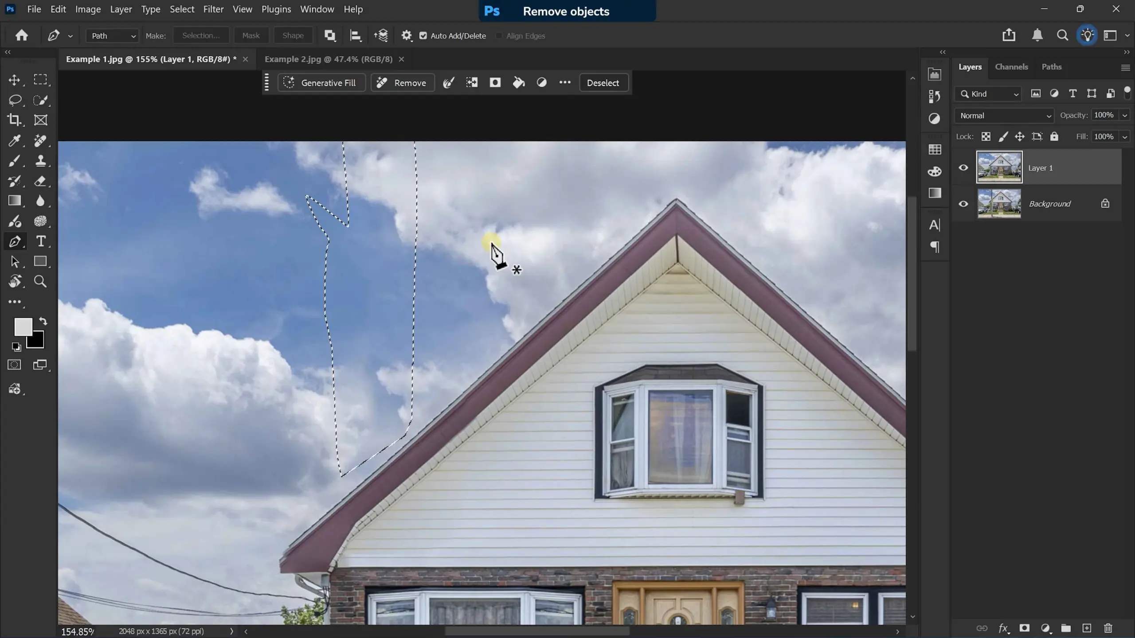Expand Opacity slider dropdown
The width and height of the screenshot is (1135, 638).
[x=1125, y=116]
